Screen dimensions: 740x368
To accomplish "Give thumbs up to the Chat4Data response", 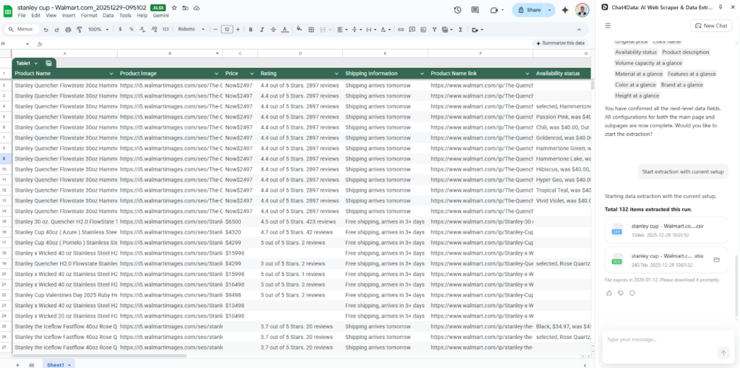I will (x=608, y=293).
